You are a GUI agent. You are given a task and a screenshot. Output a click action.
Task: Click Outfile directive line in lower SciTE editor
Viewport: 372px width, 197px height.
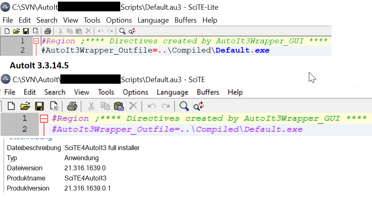pos(177,129)
